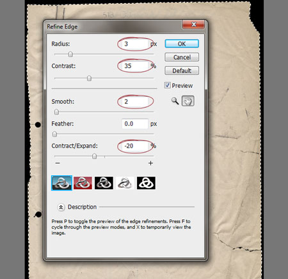Image resolution: width=288 pixels, height=279 pixels.
Task: Click the Contrast slider handle
Action: click(x=89, y=78)
